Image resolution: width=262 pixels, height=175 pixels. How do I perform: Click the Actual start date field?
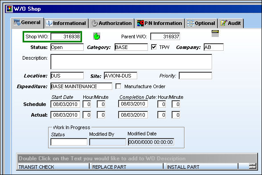[65, 115]
